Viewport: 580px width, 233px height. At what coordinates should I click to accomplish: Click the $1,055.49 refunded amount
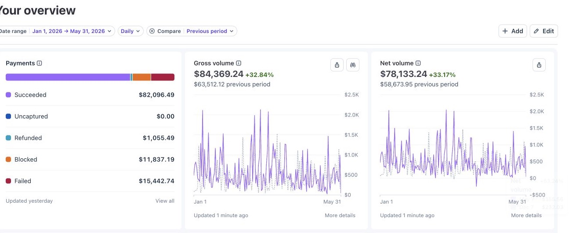[159, 138]
